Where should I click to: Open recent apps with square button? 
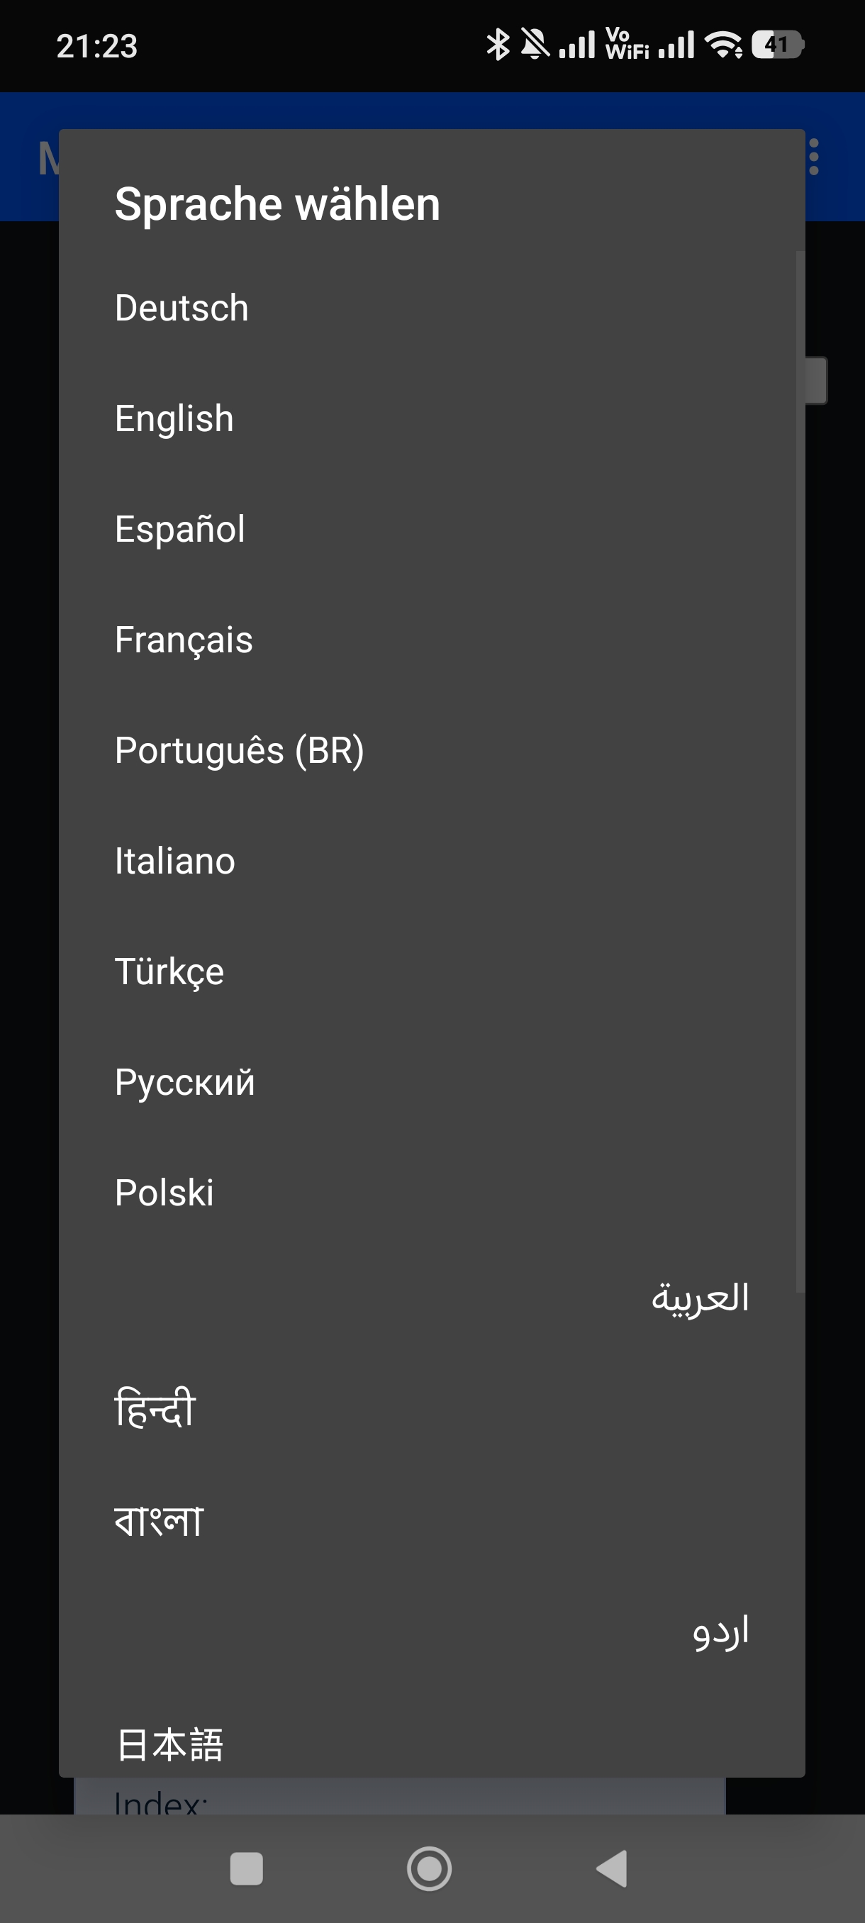point(246,1868)
